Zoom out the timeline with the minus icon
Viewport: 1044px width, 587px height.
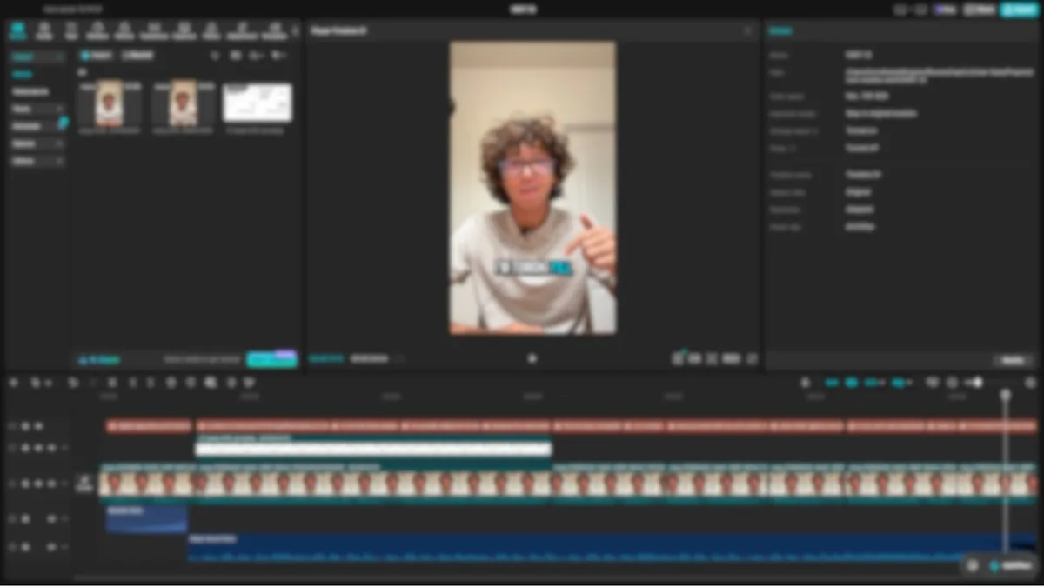(952, 383)
